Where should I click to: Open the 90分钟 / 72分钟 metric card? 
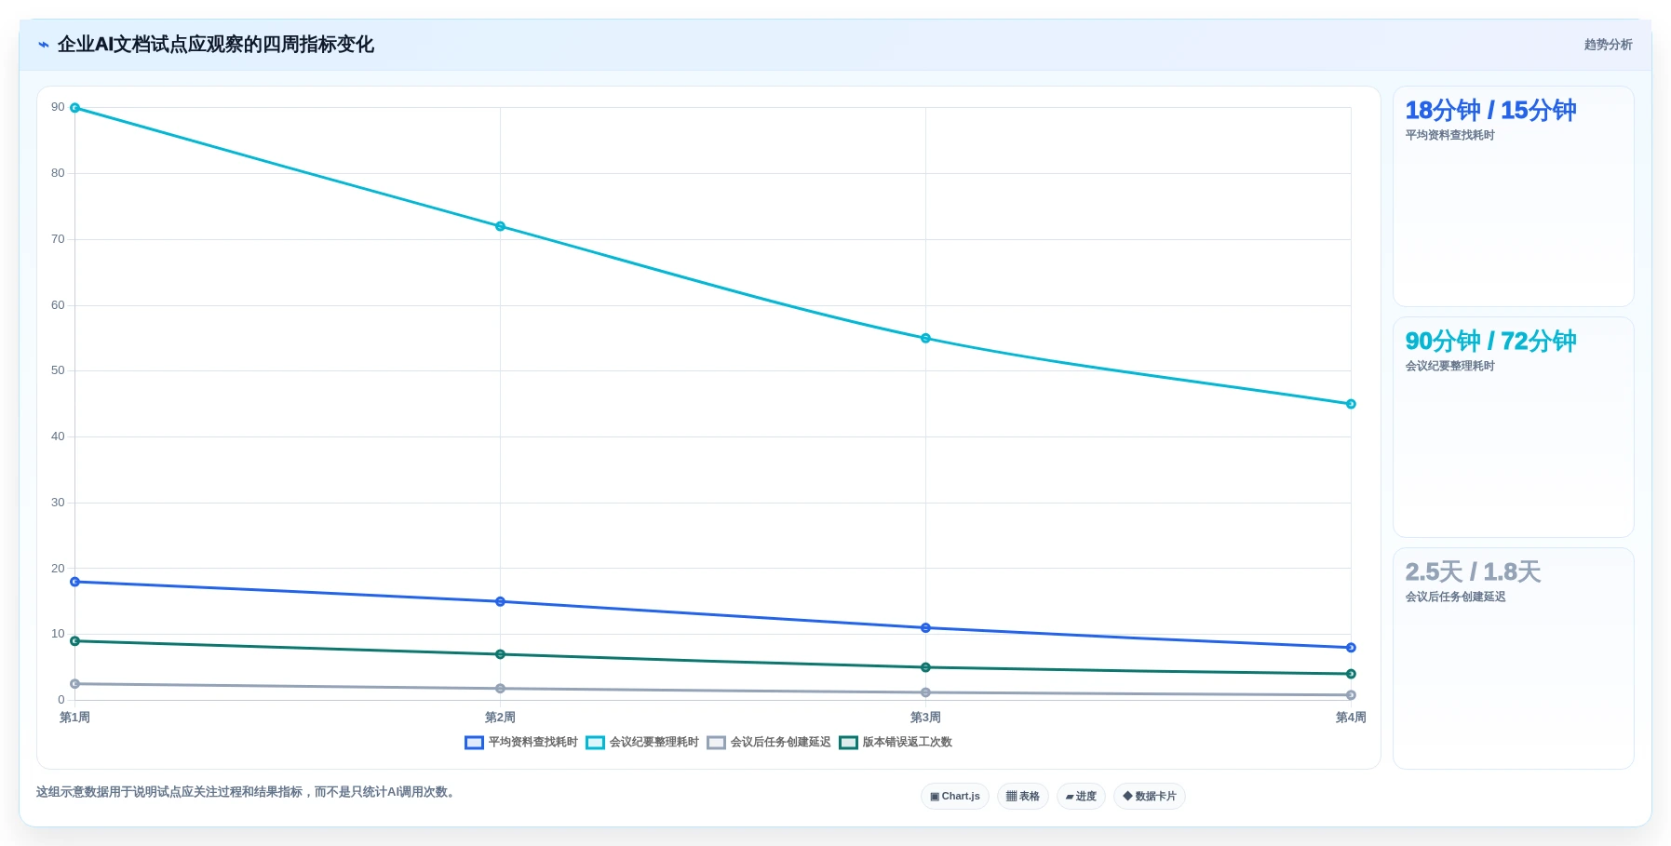point(1514,427)
